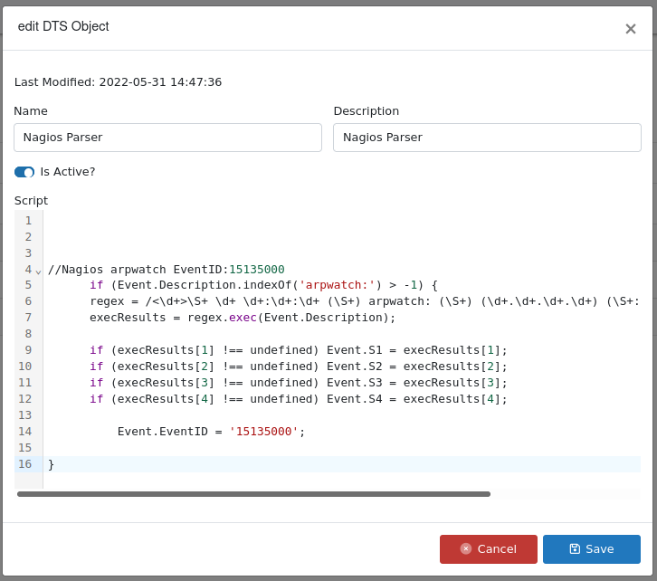Screen dimensions: 657x581
Task: Click the closing brace on line 16
Action: (x=51, y=464)
